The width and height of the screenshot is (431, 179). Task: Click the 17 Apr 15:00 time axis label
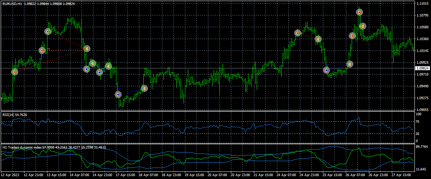126,175
